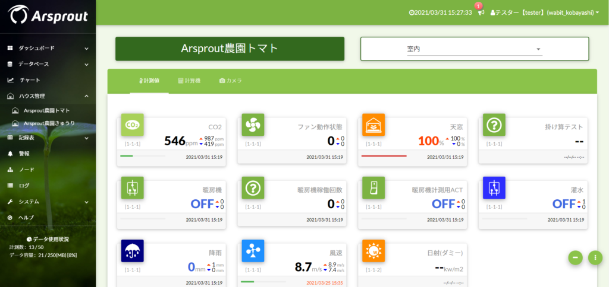Expand the 記録表 sidebar menu
Image resolution: width=609 pixels, height=287 pixels.
[48, 138]
